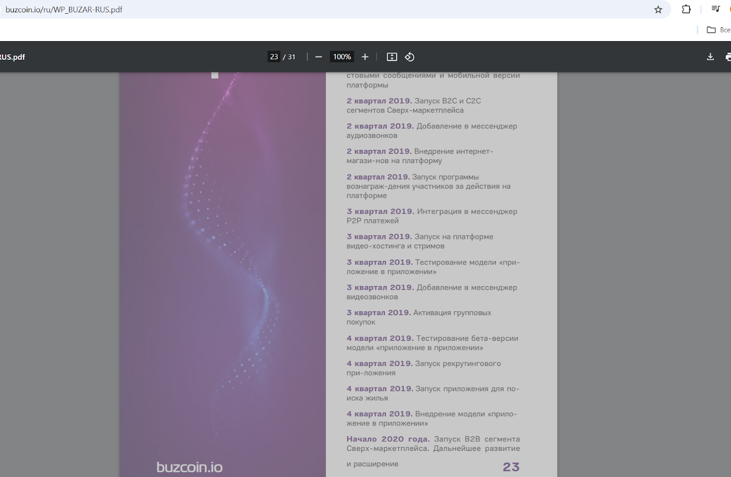Rotate the PDF counterclockwise
The height and width of the screenshot is (477, 731).
[410, 57]
